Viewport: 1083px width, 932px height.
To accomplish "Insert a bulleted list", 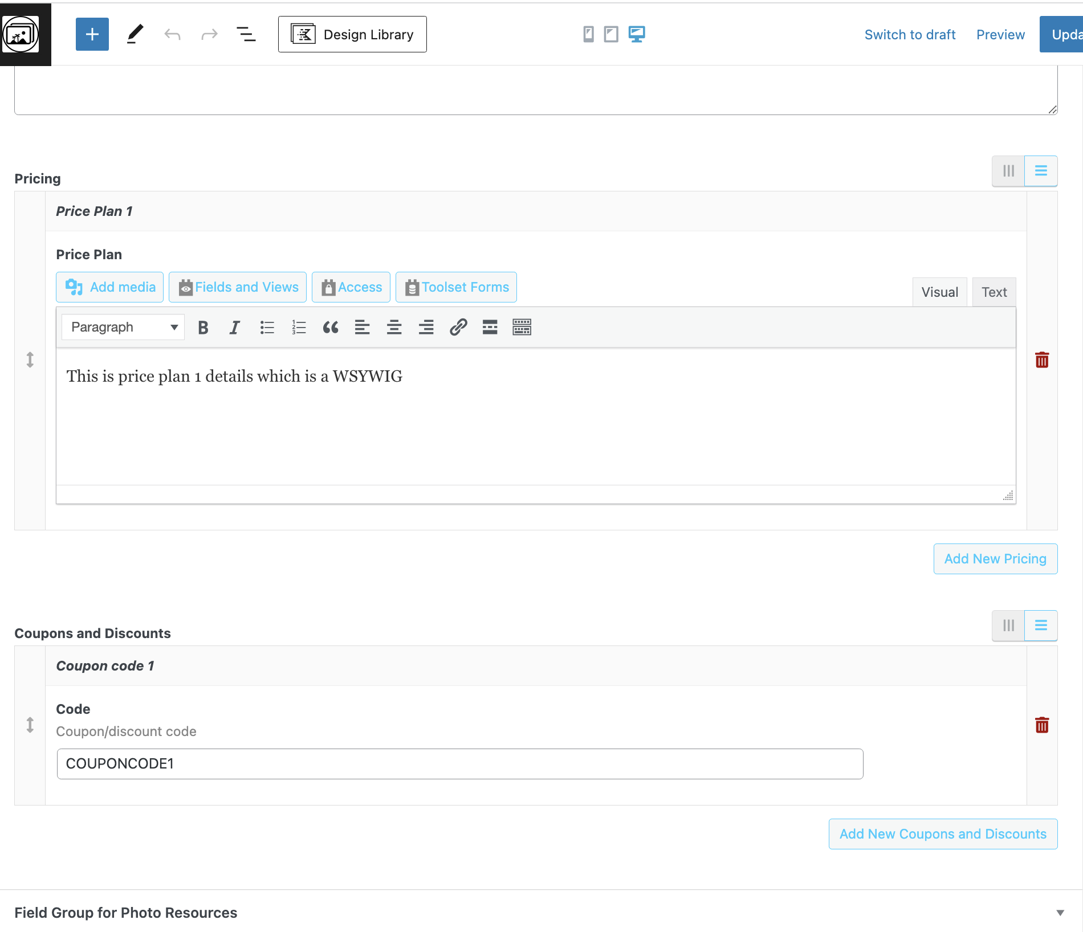I will coord(267,328).
